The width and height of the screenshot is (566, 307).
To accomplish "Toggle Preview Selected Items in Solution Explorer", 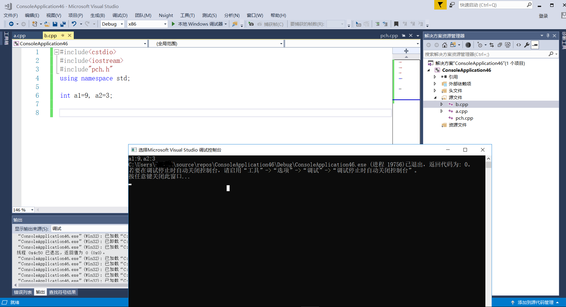I will pos(508,45).
